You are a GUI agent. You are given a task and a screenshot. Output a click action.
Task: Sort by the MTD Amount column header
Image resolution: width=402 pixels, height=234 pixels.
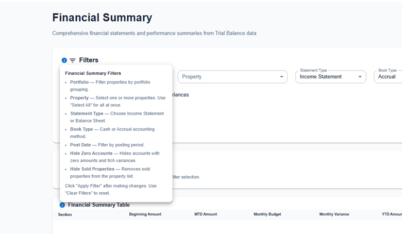pyautogui.click(x=206, y=214)
